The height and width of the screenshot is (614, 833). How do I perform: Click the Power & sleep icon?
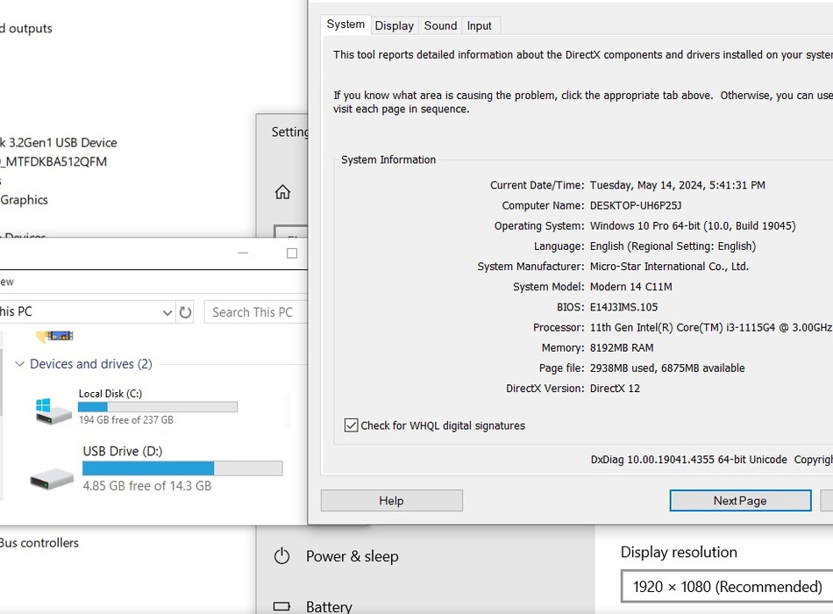coord(281,556)
